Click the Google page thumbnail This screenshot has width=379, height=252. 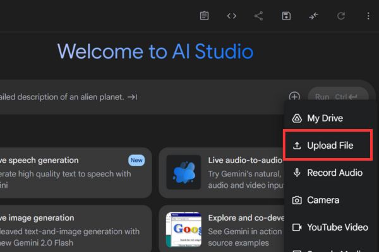[x=183, y=229]
